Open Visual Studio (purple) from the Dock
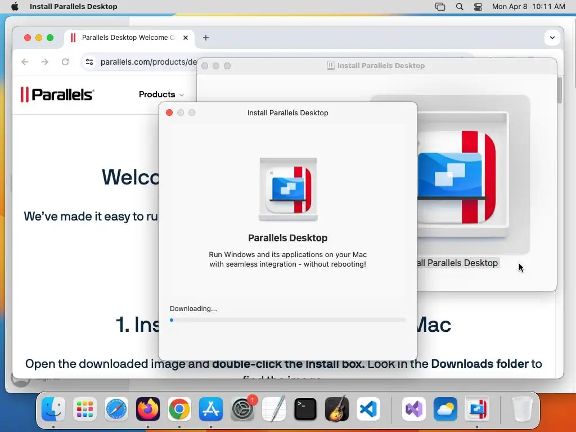Viewport: 576px width, 432px height. [414, 409]
